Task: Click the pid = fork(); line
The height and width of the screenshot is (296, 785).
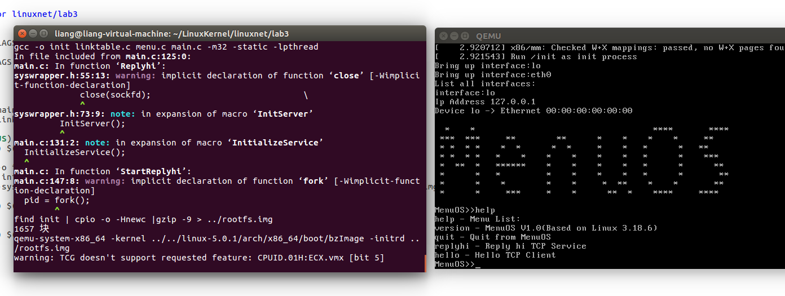Action: [56, 200]
